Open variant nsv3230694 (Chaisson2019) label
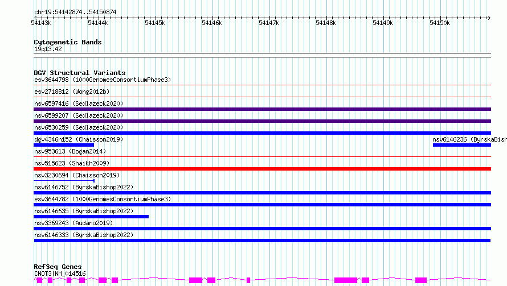The height and width of the screenshot is (286, 507). click(x=77, y=175)
